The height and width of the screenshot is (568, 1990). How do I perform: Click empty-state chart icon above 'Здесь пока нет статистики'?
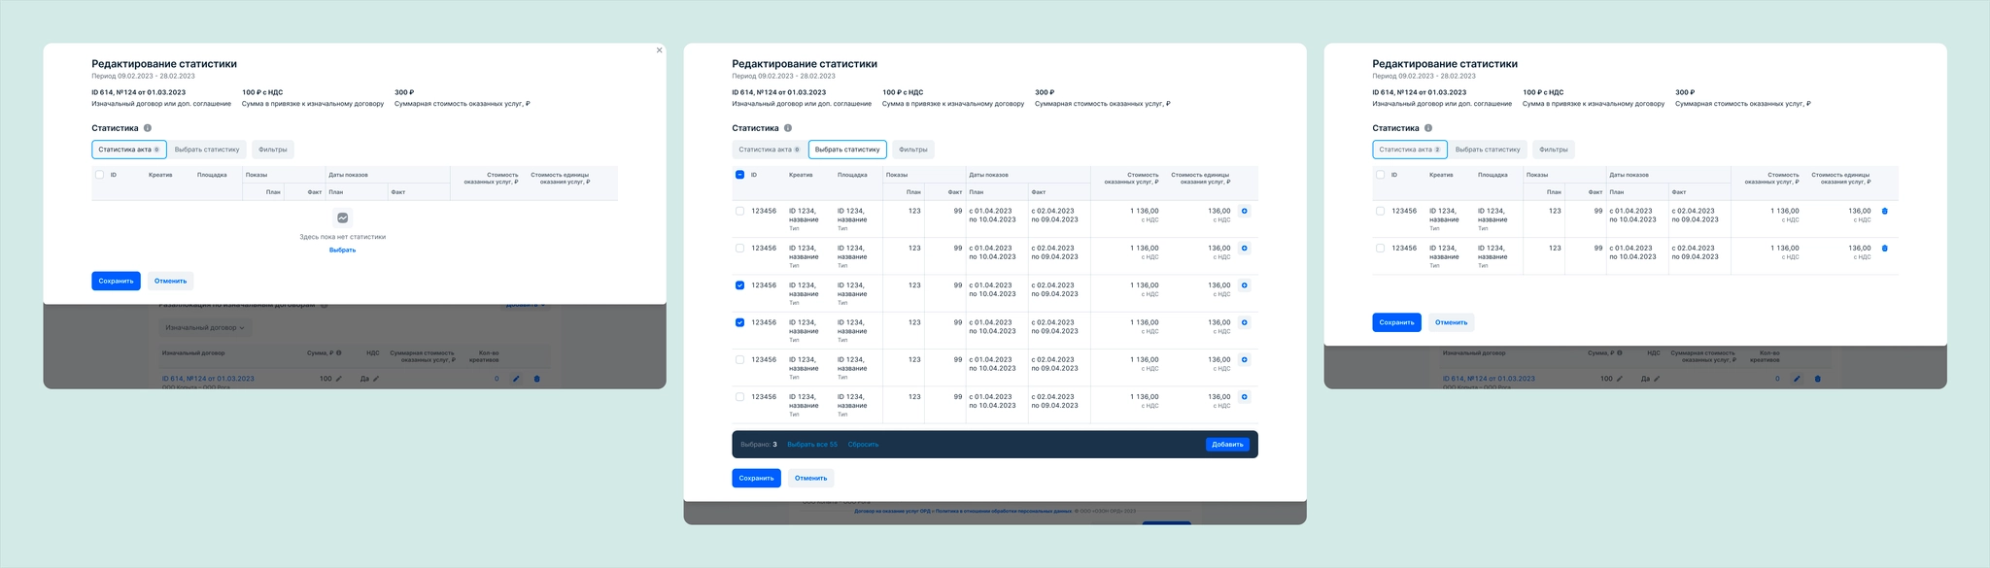[343, 218]
